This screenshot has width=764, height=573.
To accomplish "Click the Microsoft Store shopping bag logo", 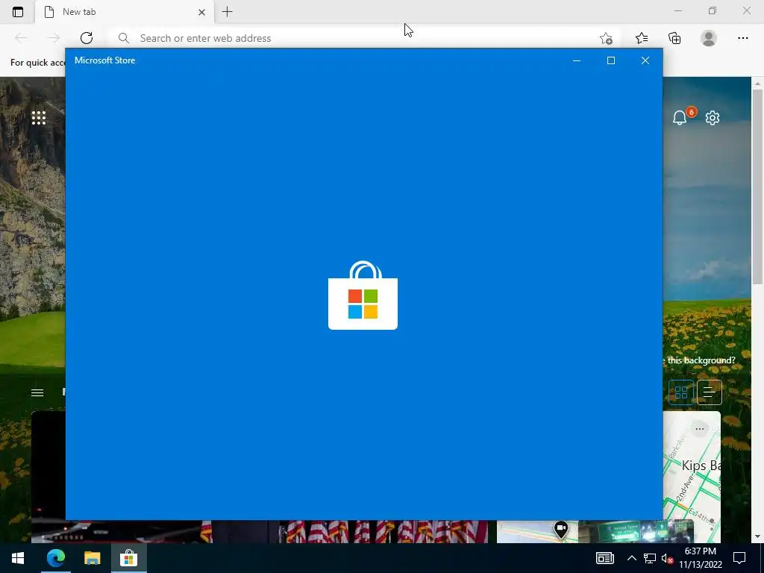I will (x=363, y=295).
